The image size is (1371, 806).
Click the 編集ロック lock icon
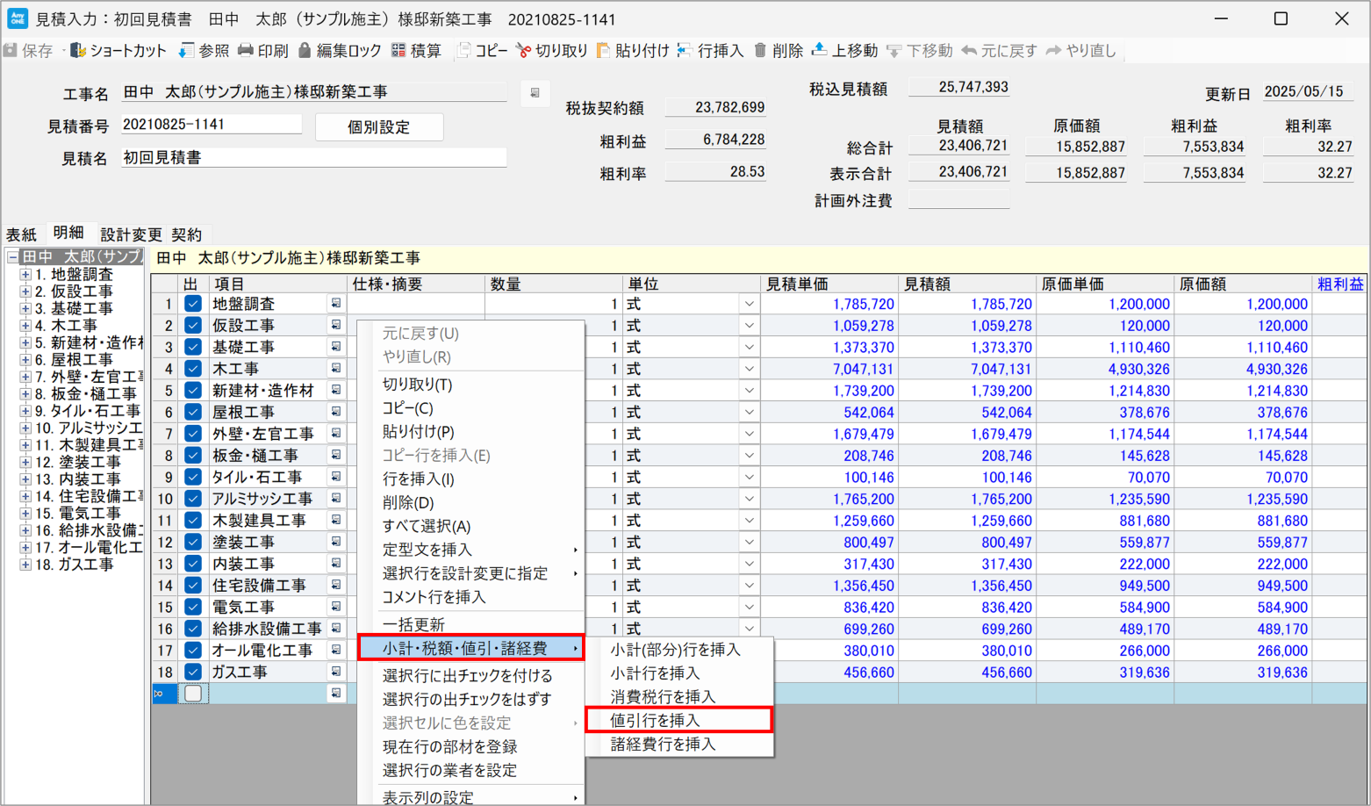pos(305,51)
